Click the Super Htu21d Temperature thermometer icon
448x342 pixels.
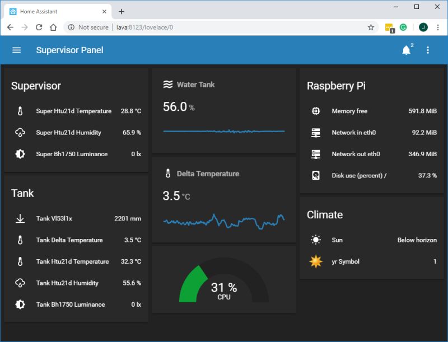pyautogui.click(x=20, y=111)
